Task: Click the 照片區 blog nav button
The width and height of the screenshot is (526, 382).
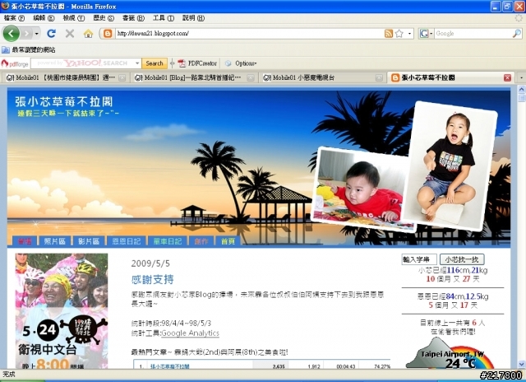Action: (x=54, y=241)
